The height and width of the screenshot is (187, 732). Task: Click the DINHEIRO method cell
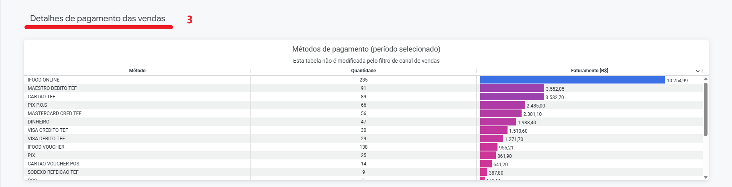point(39,122)
